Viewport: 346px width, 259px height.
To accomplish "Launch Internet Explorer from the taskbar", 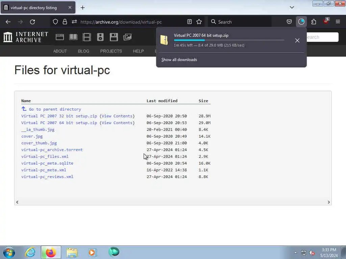I will click(x=30, y=252).
